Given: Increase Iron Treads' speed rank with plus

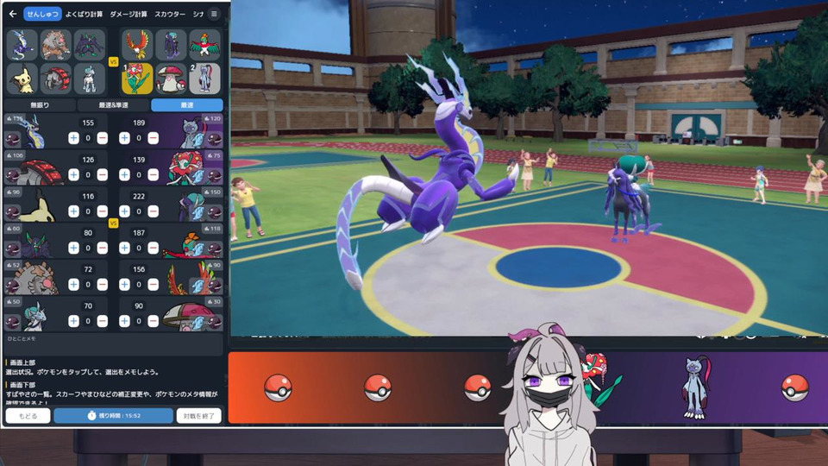Looking at the screenshot, I should point(73,175).
